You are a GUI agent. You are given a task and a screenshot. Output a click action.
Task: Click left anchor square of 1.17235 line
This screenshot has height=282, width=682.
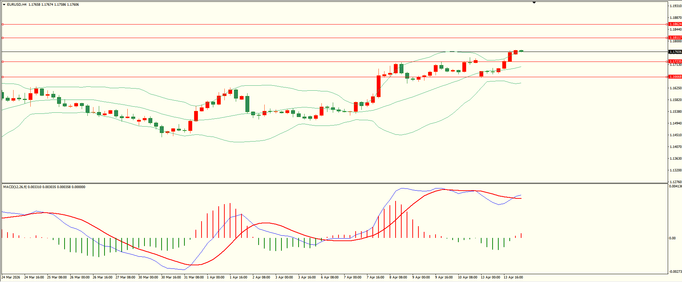point(2,62)
